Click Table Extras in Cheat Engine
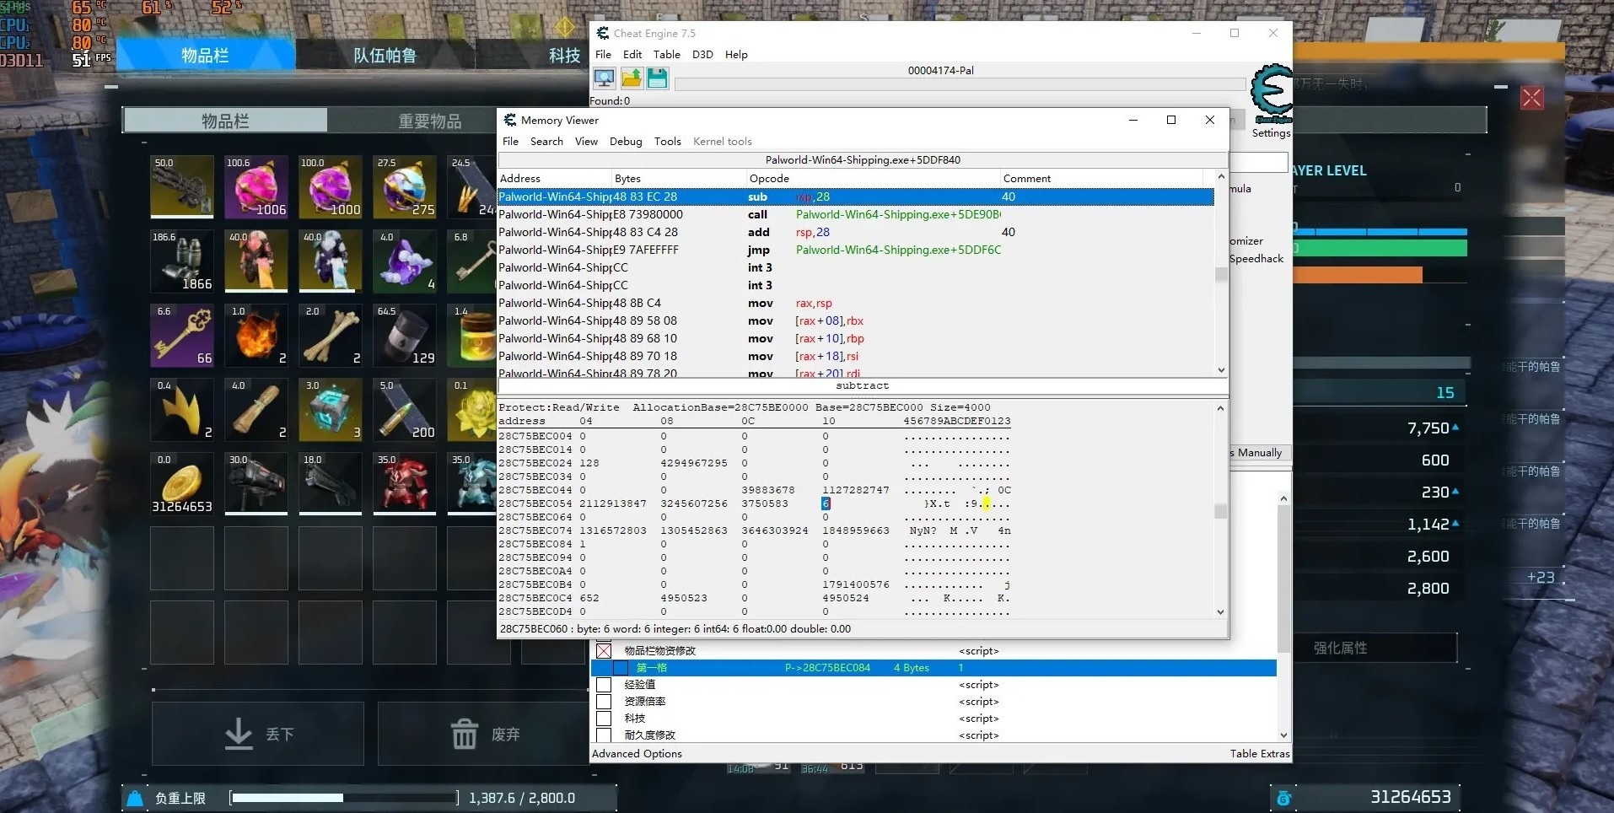Image resolution: width=1614 pixels, height=813 pixels. pyautogui.click(x=1259, y=754)
